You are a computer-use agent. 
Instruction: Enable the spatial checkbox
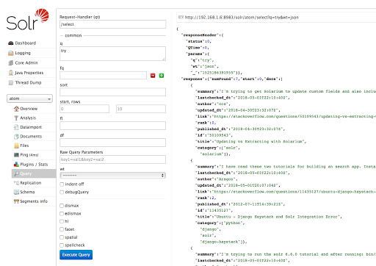click(x=62, y=237)
